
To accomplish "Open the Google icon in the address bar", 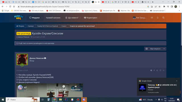I will pos(148,7).
